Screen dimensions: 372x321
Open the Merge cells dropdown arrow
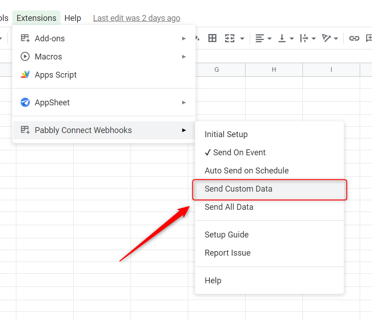[242, 39]
